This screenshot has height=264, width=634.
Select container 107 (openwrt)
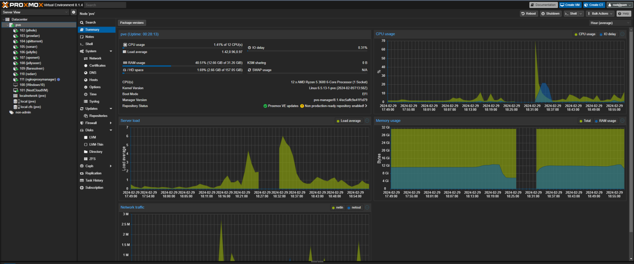(30, 58)
